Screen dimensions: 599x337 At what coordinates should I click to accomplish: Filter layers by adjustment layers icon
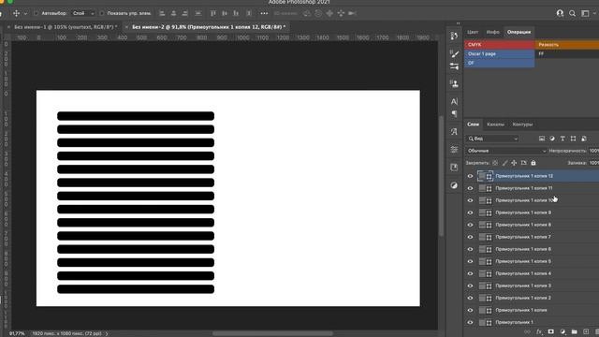click(x=552, y=139)
